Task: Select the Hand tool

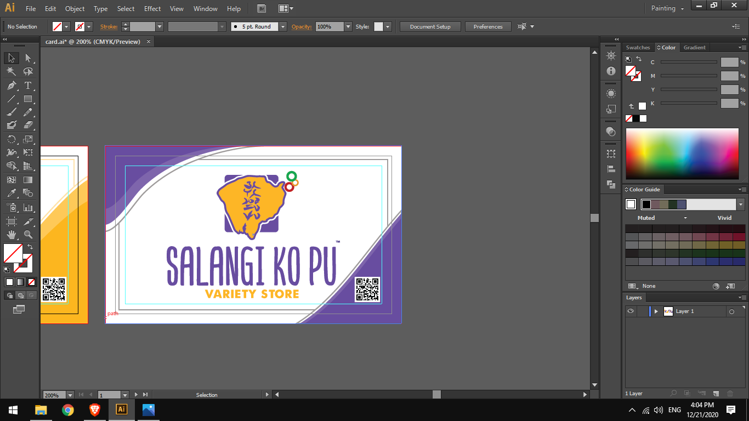Action: 11,235
